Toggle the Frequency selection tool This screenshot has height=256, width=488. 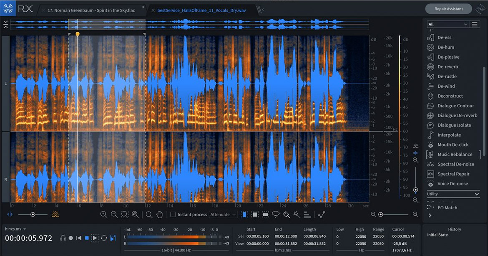coord(265,214)
